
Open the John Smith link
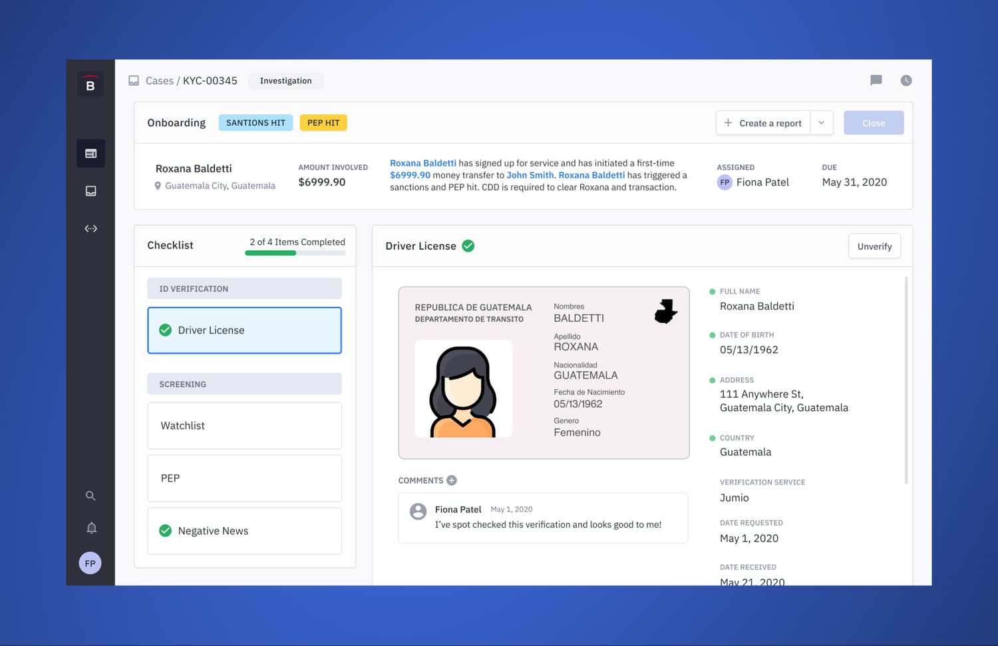coord(530,175)
